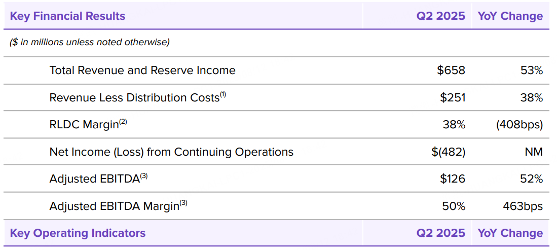Click Q2 2025 header beside Key Operating Indicators
The image size is (557, 250).
tap(440, 233)
